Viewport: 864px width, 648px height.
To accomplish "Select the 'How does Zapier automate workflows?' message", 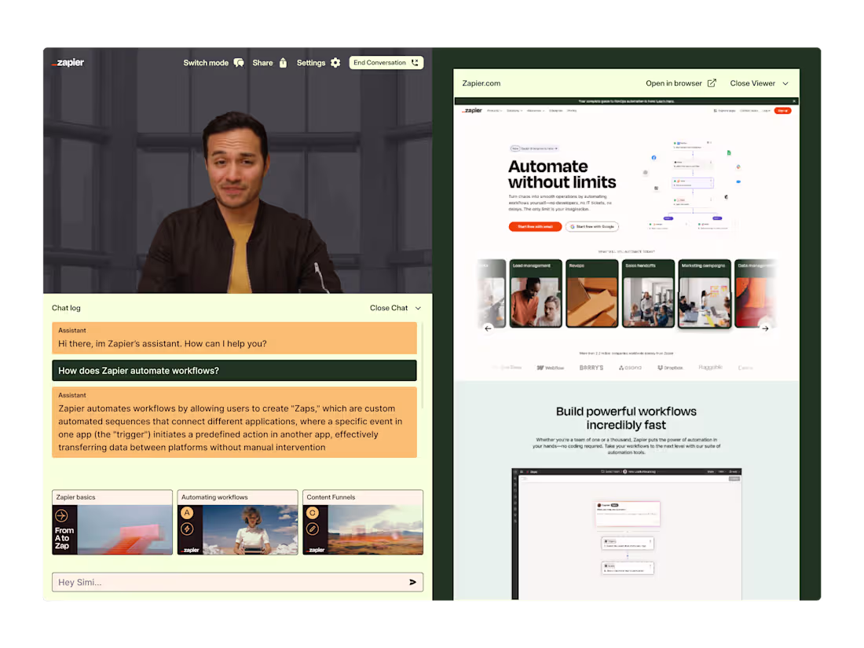I will tap(234, 371).
